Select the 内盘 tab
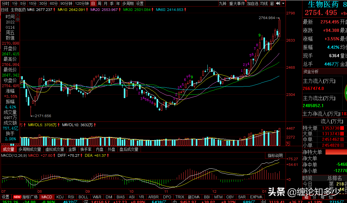347x203 pixels. coord(99,149)
